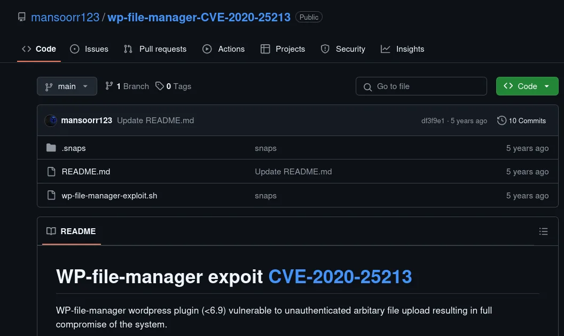
Task: View the 10 Commits history
Action: pos(522,121)
